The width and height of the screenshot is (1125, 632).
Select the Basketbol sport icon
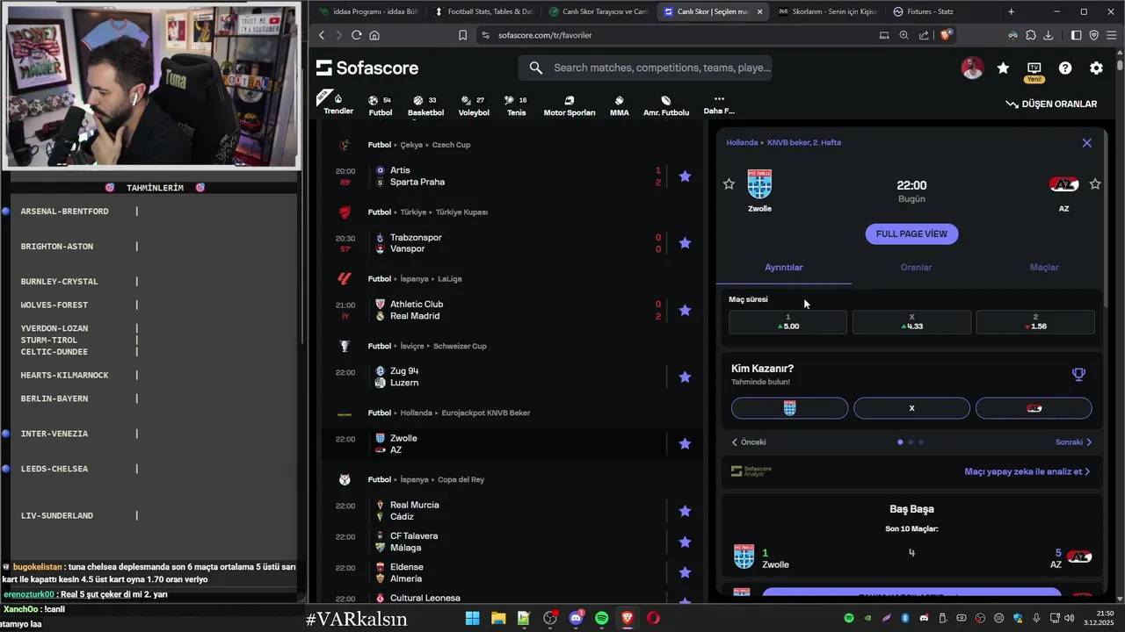(425, 105)
